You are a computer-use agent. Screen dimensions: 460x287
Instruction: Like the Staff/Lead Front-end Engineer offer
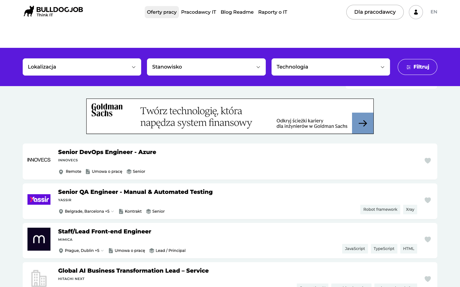click(x=428, y=239)
